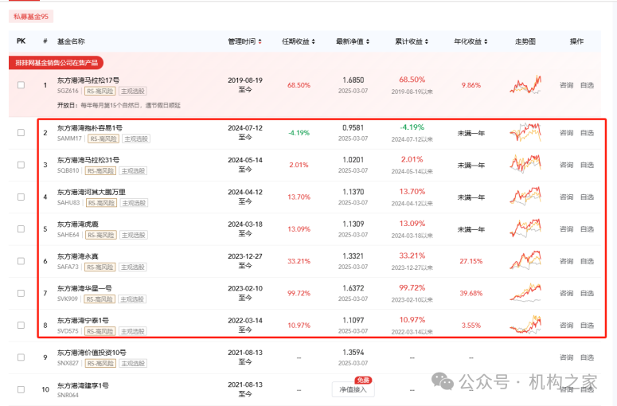
Task: Click R5-高风险 tag of 东方港湾马拉松17号
Action: [x=100, y=92]
